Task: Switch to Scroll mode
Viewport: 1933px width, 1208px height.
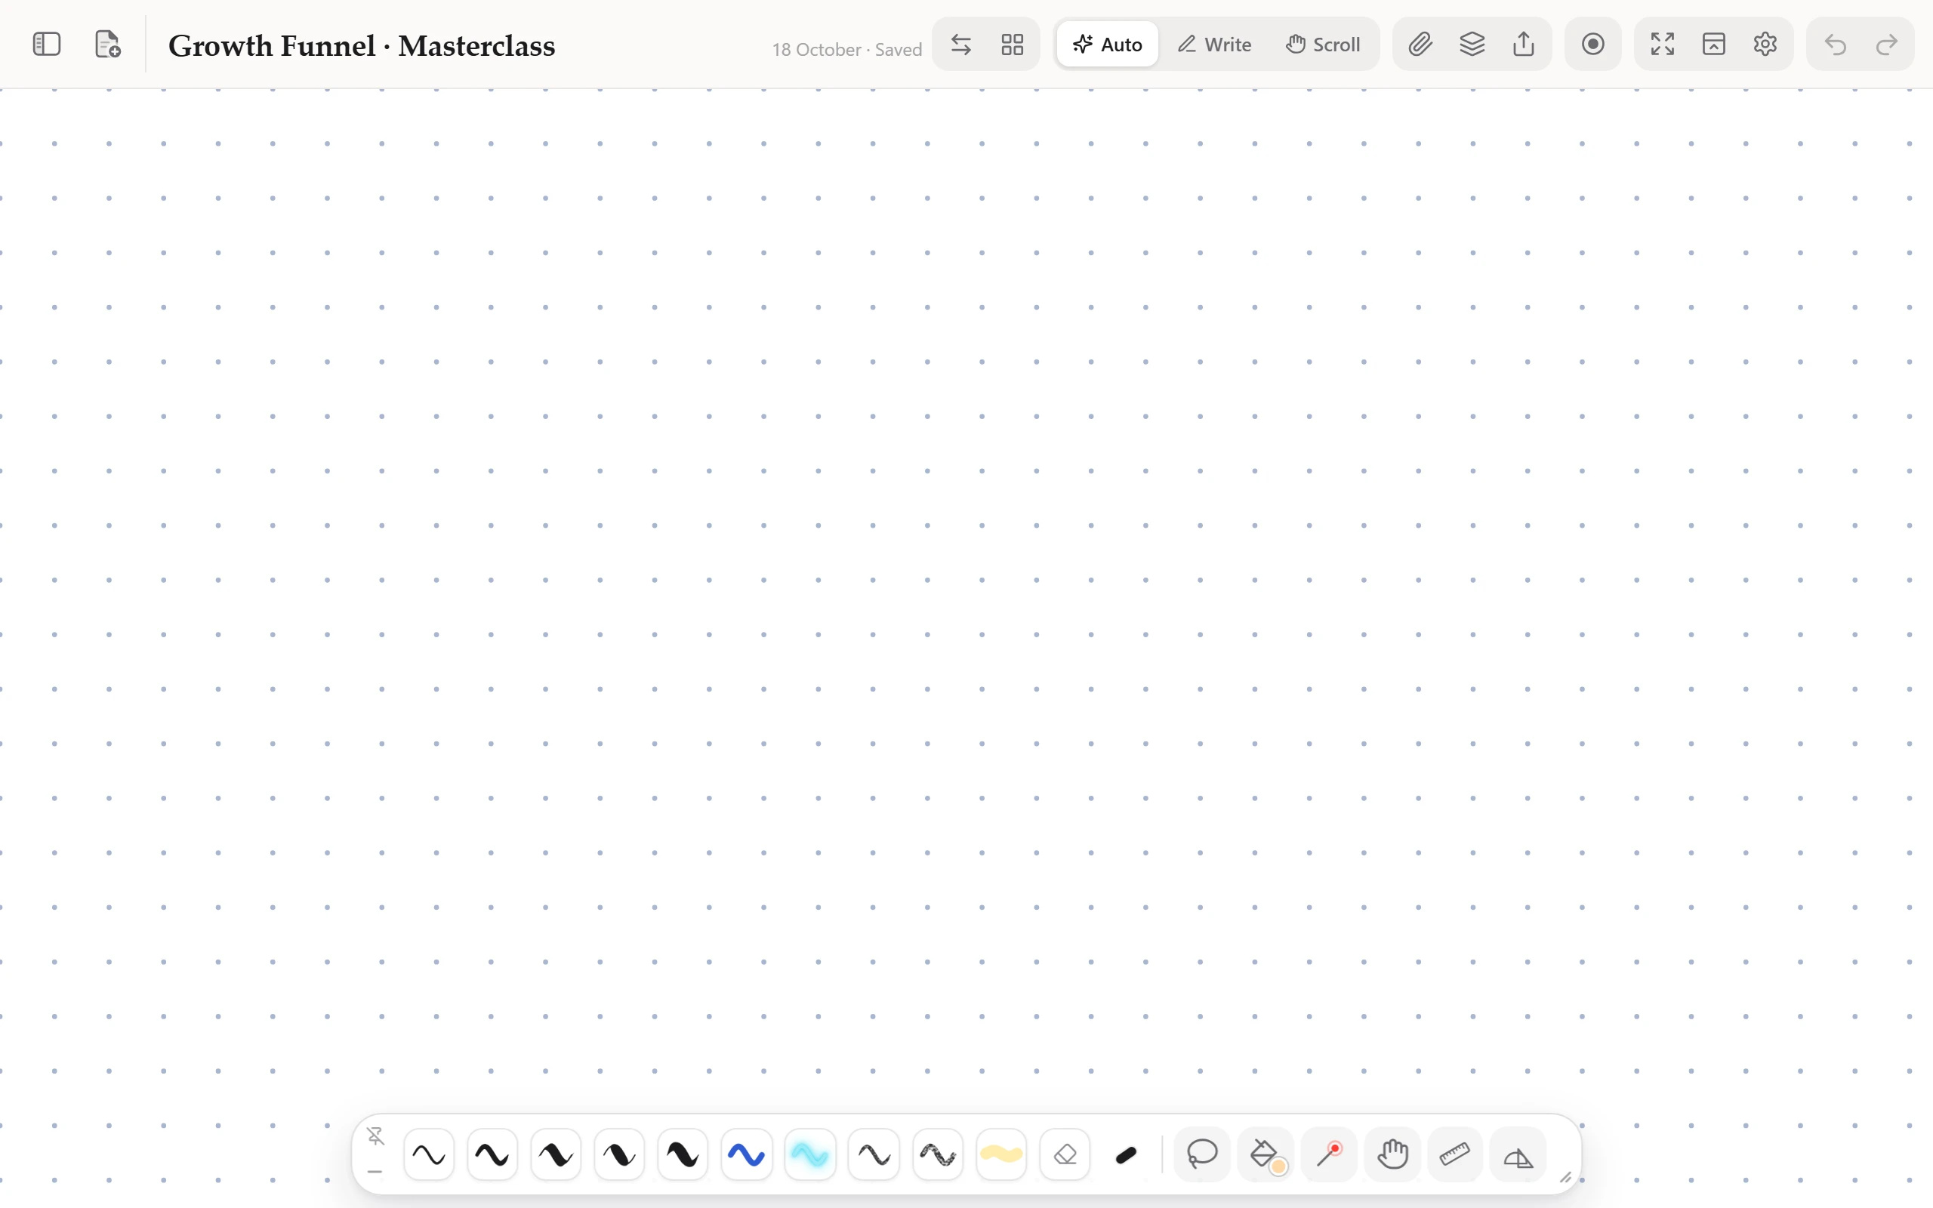Action: pos(1323,44)
